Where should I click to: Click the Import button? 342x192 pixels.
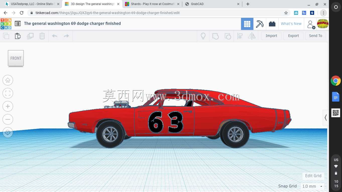point(271,36)
